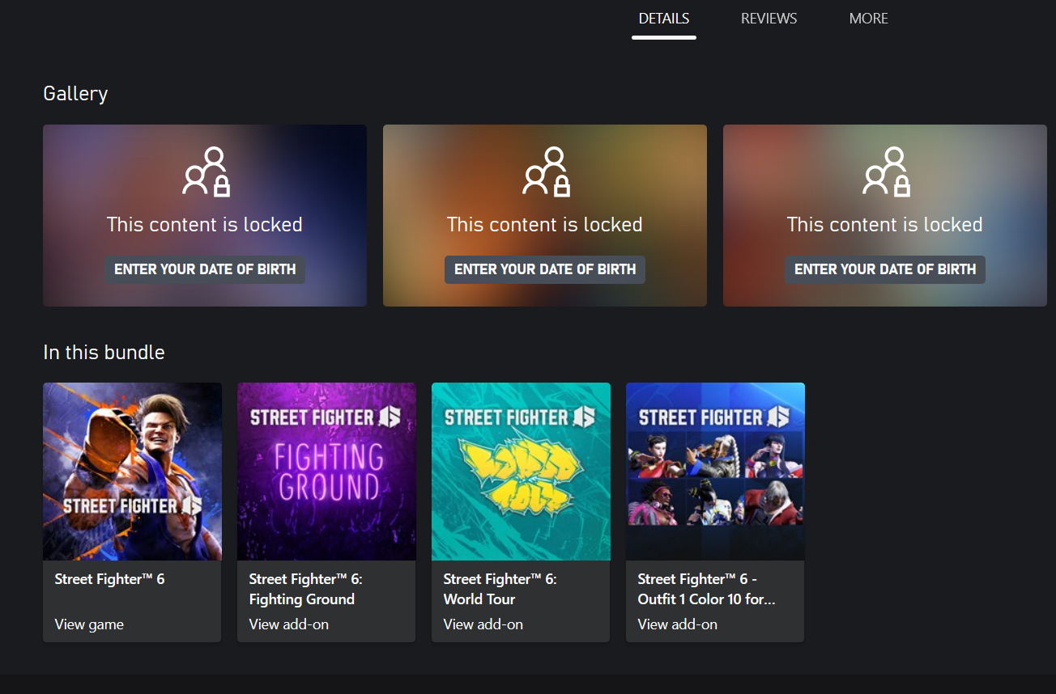Screen dimensions: 1056x694
Task: Click the lock icon on first gallery item
Action: point(205,171)
